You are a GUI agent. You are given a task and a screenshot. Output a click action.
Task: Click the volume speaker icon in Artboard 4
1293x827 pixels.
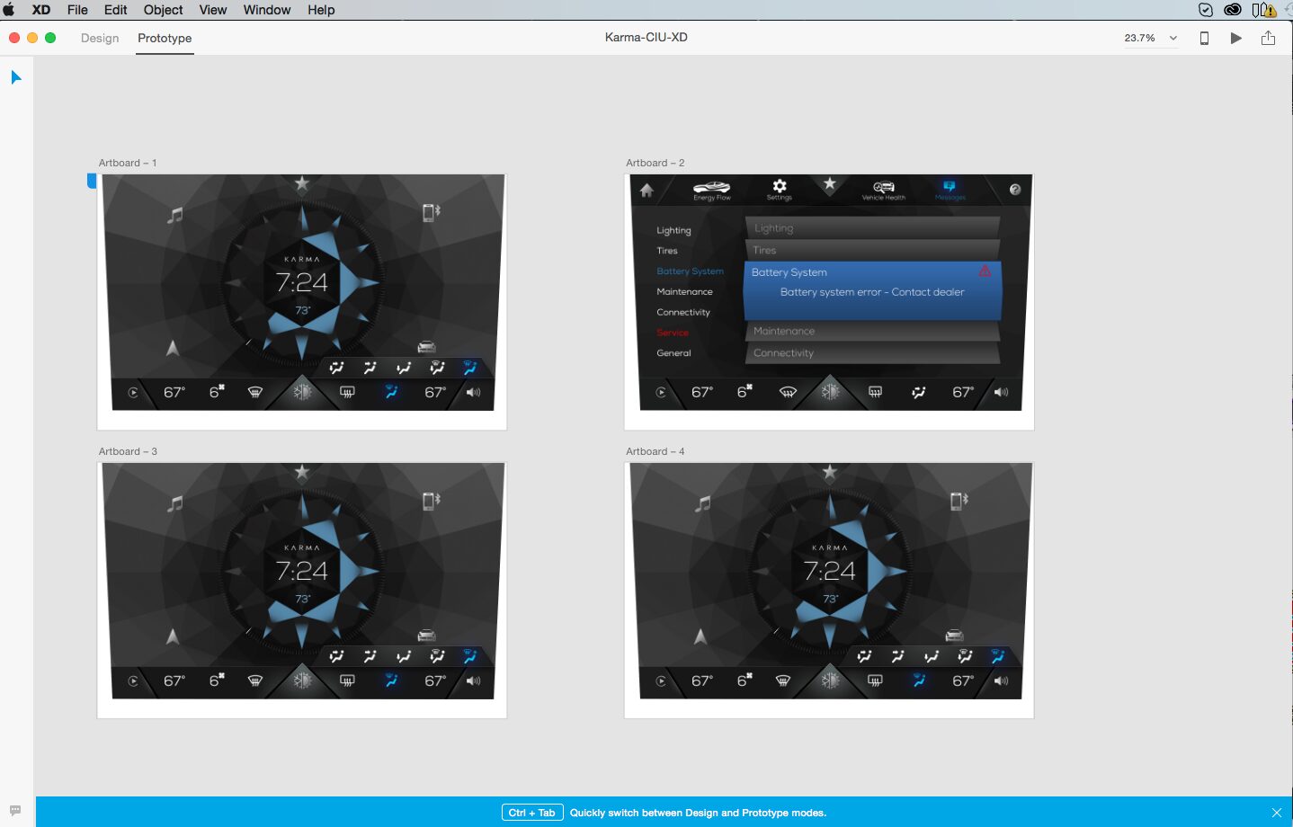[1001, 680]
